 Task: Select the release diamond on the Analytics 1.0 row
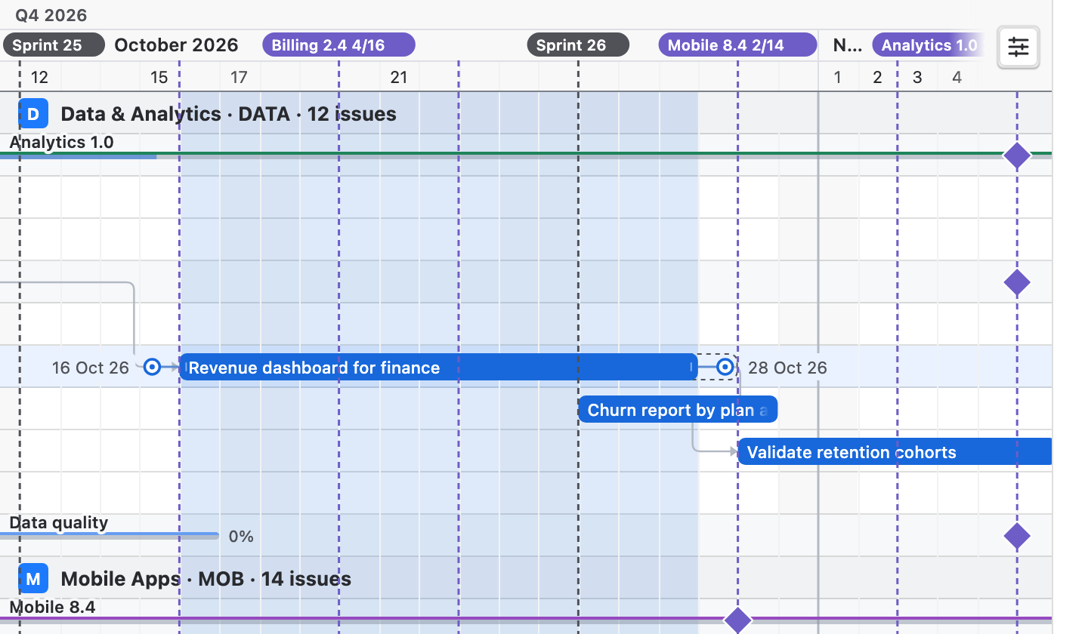[1017, 155]
